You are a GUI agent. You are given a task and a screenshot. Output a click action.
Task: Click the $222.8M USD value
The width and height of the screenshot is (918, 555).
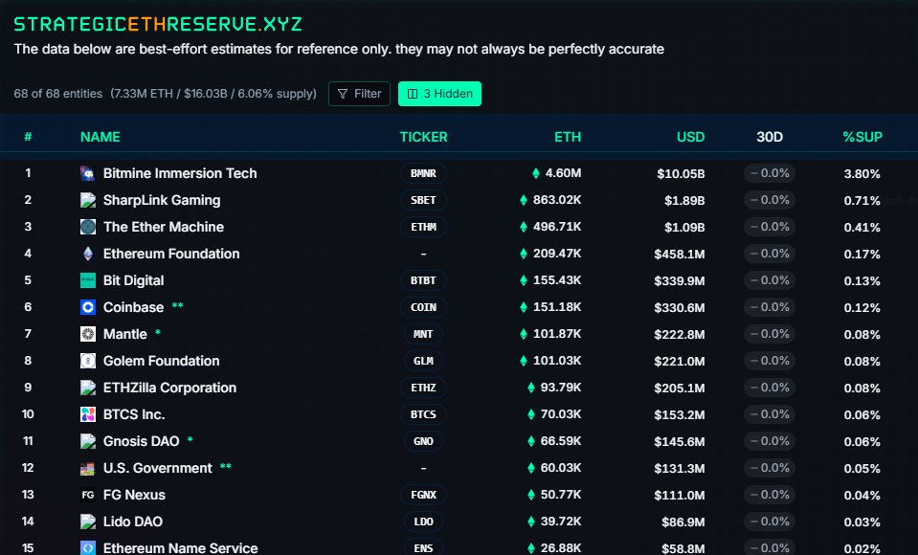(679, 335)
